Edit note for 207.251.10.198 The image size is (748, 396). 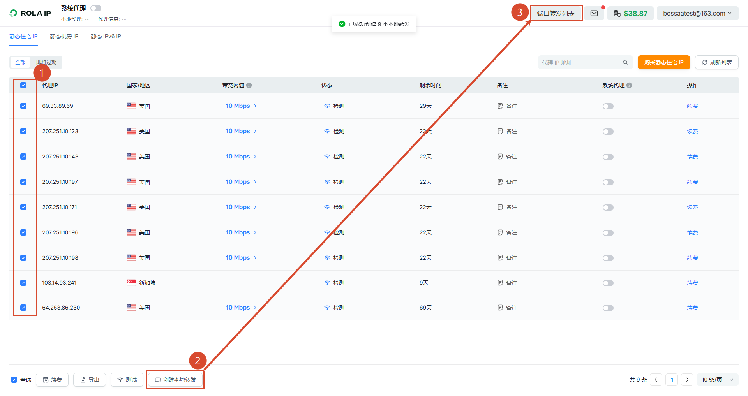[507, 258]
